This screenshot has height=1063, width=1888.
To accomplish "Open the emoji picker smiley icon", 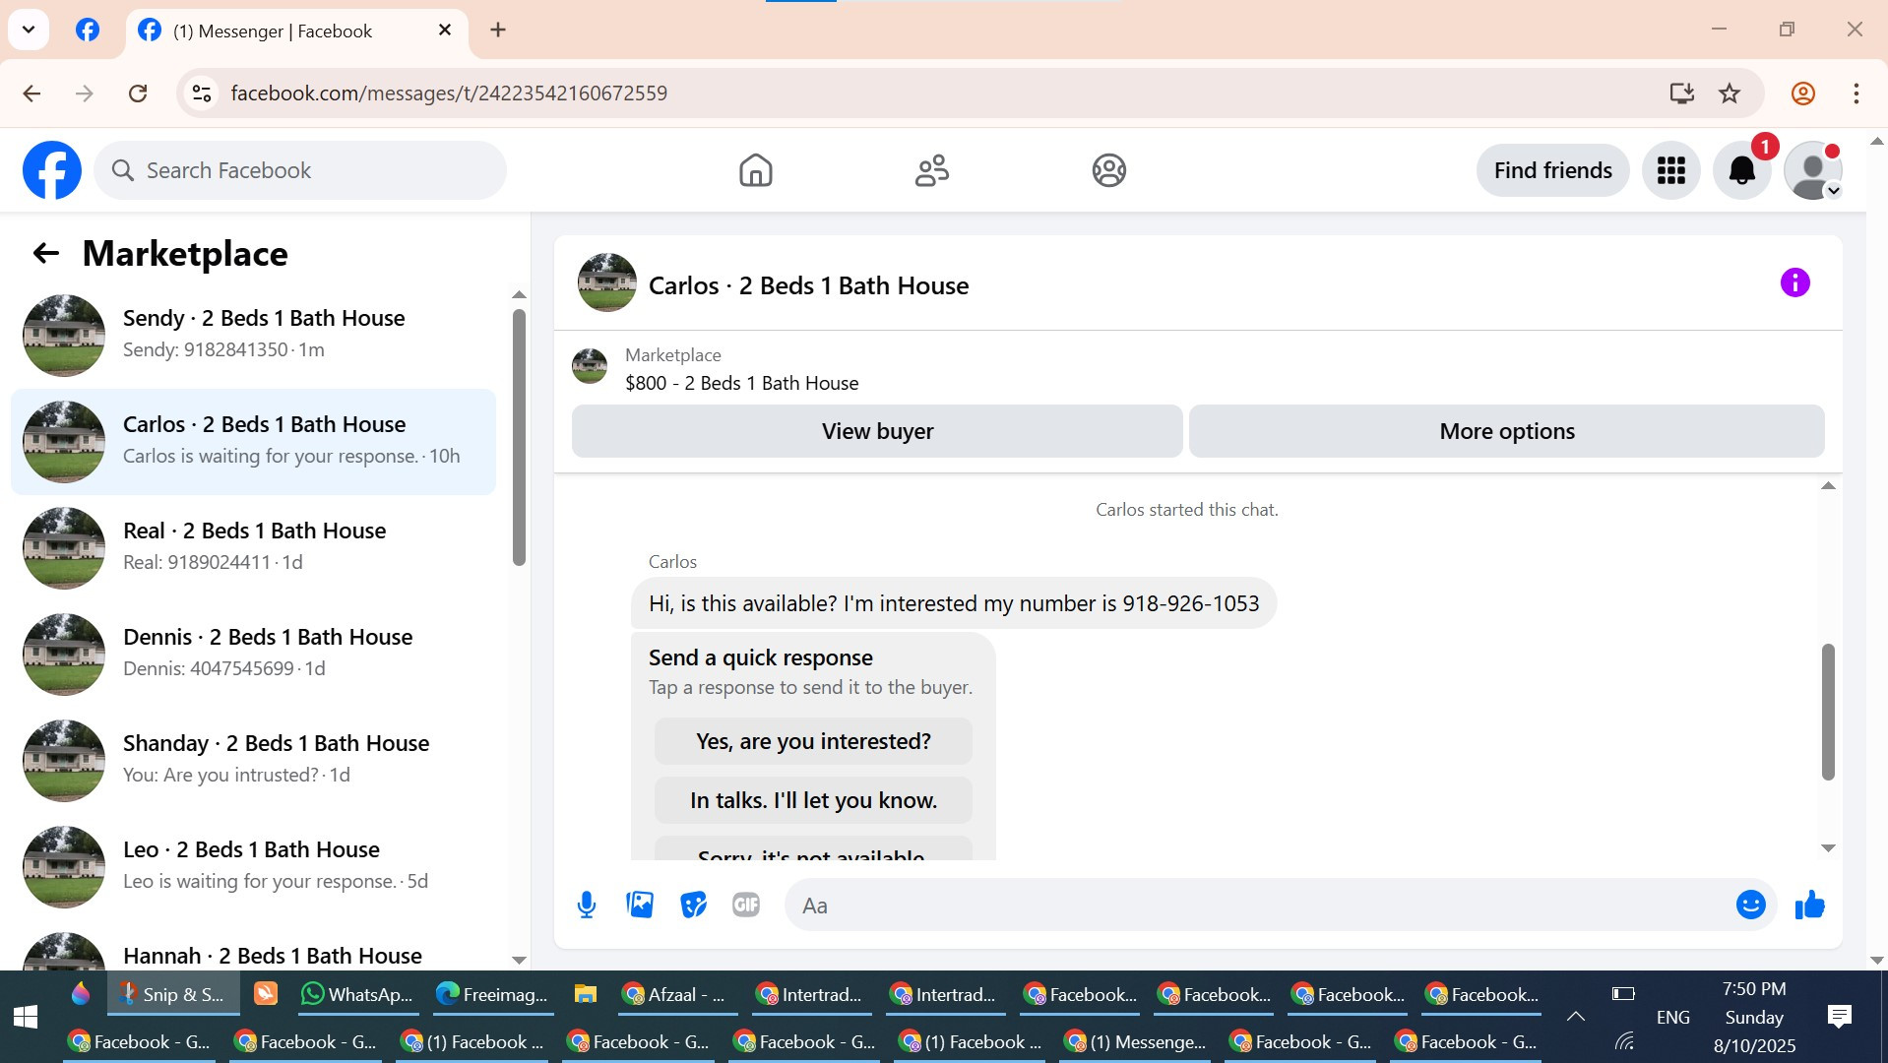I will tap(1750, 905).
